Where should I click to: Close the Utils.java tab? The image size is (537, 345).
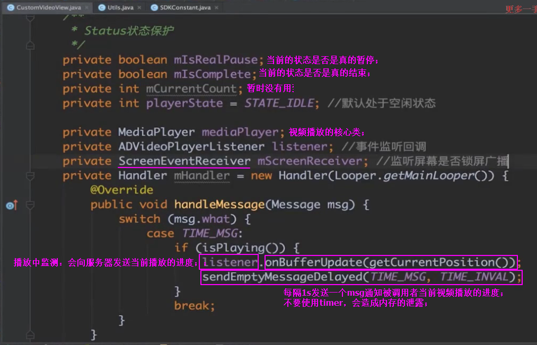click(x=139, y=7)
